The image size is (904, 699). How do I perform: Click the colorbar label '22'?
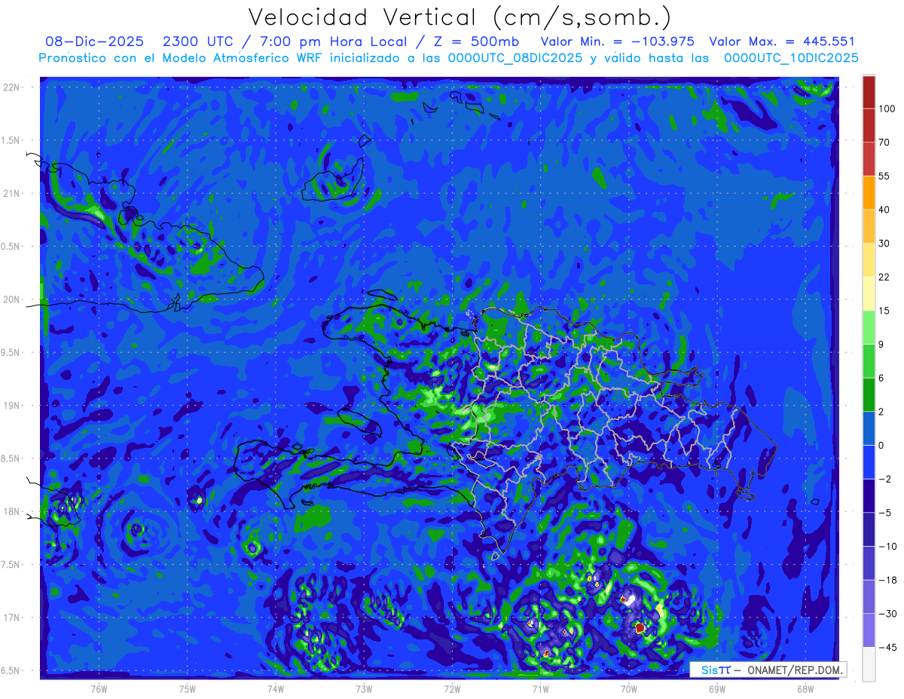pyautogui.click(x=884, y=277)
